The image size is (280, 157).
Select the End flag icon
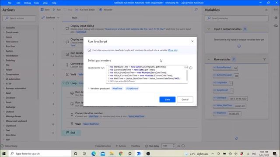point(67,133)
